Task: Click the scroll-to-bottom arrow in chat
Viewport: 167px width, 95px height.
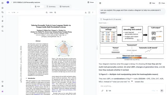Action: click(x=132, y=81)
